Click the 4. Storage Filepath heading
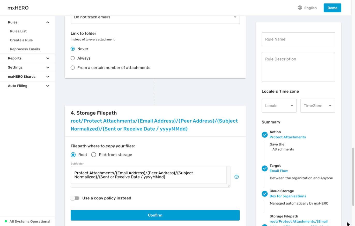Screen dimensions: 355x226 pyautogui.click(x=94, y=113)
